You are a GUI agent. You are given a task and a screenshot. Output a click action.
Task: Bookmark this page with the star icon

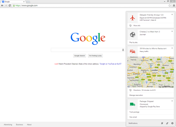pyautogui.click(x=170, y=6)
